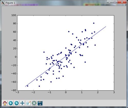Minimize the Figure 1 window
The height and width of the screenshot is (108, 128).
point(109,2)
